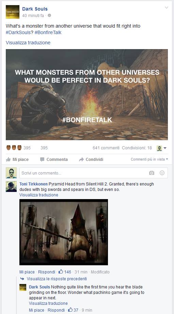Click the thumbs-up icon beside 146 likes

[61, 271]
